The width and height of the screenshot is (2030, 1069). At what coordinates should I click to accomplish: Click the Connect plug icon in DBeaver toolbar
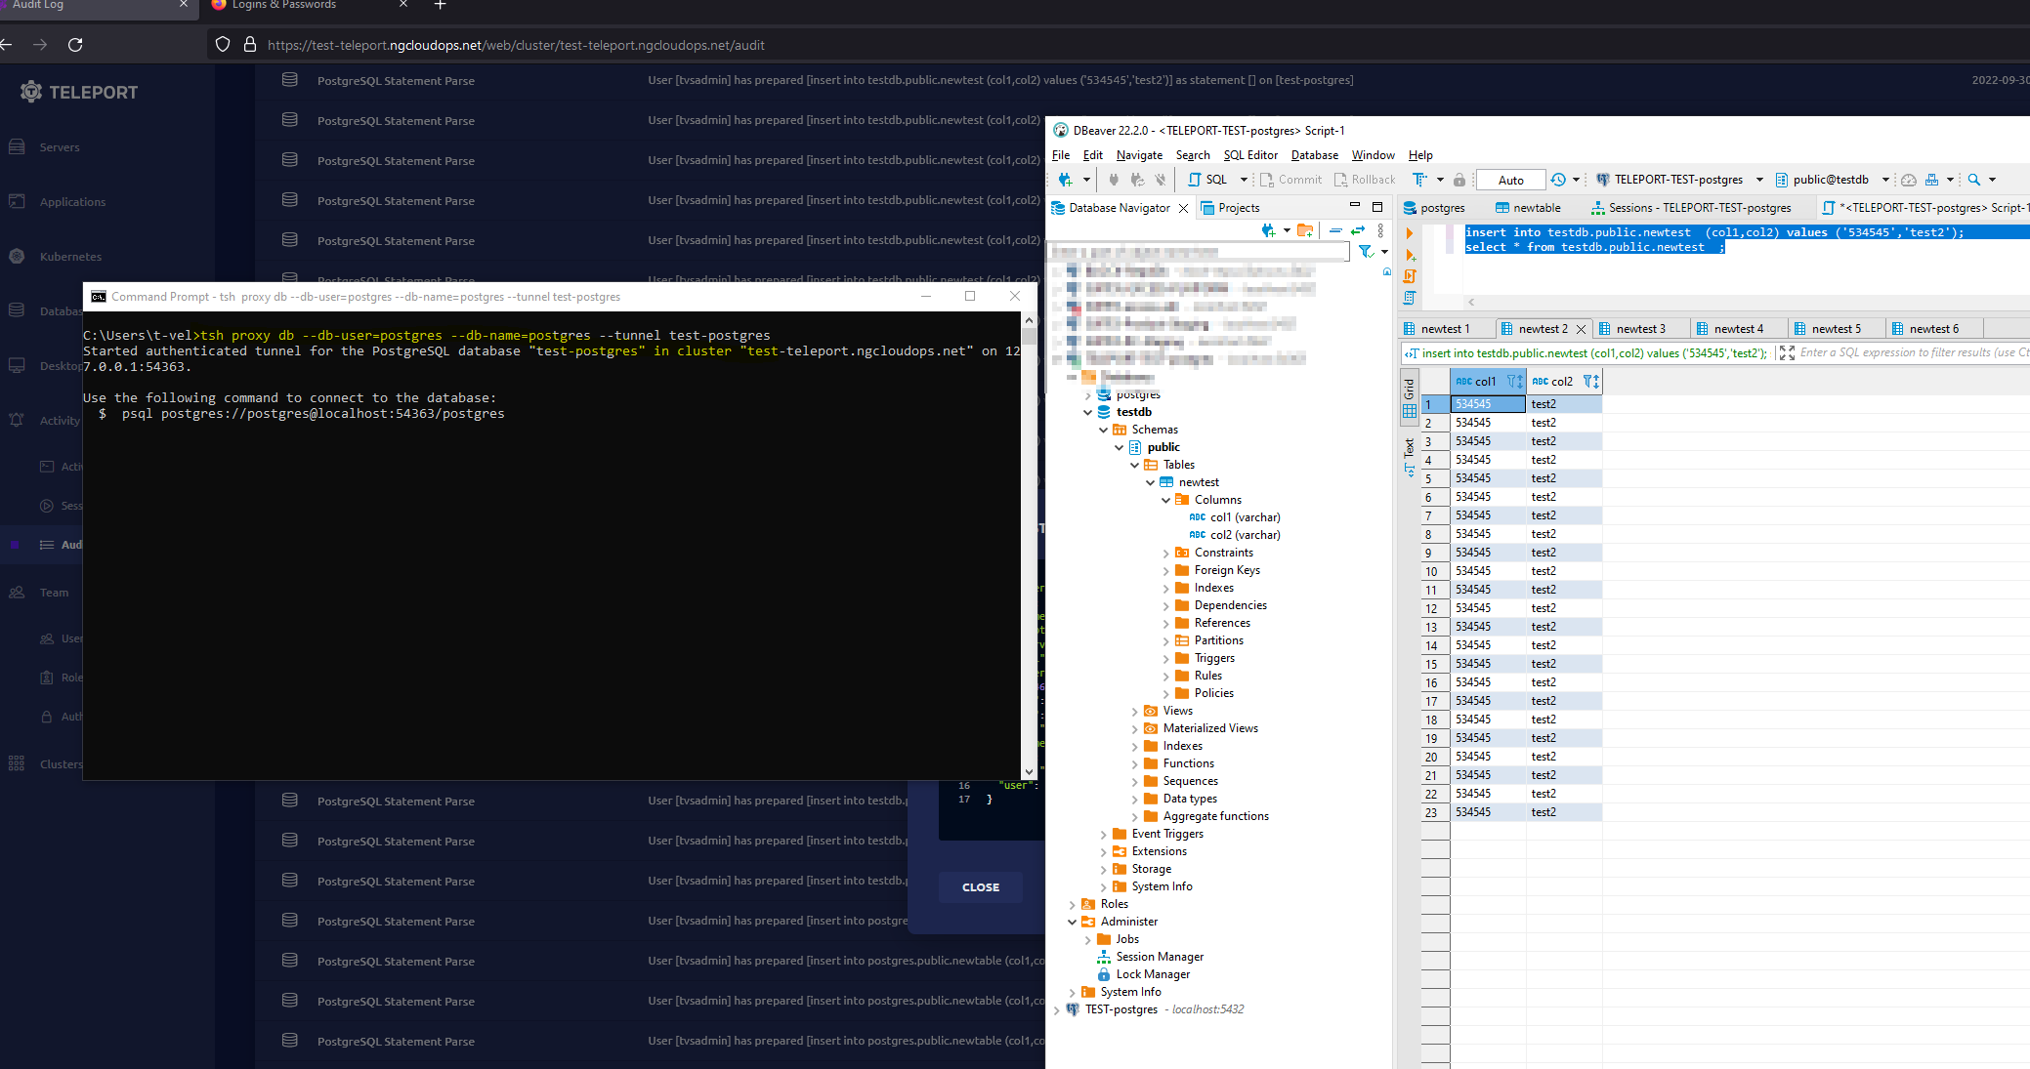pos(1114,180)
